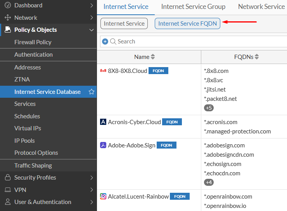Click the *.packet8.net FQDN entry

(x=220, y=99)
